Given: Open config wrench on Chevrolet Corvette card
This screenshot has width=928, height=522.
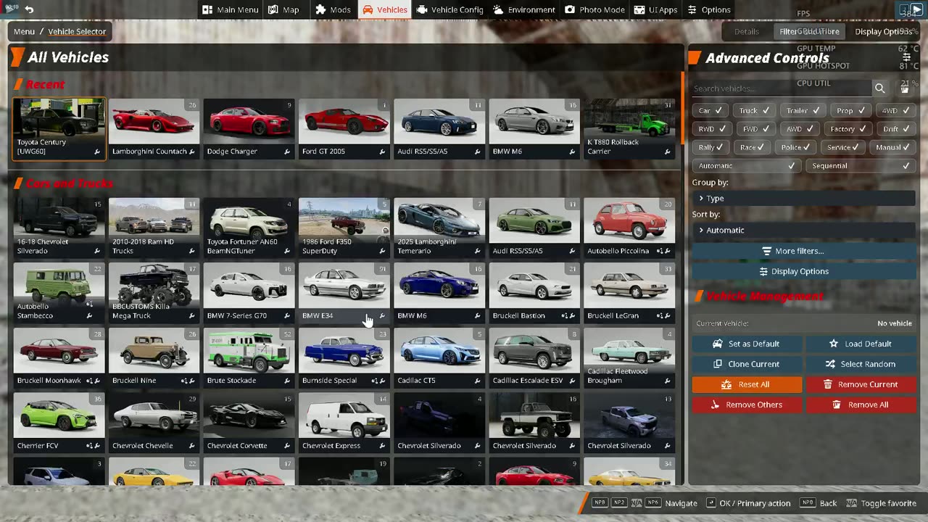Looking at the screenshot, I should pyautogui.click(x=286, y=446).
